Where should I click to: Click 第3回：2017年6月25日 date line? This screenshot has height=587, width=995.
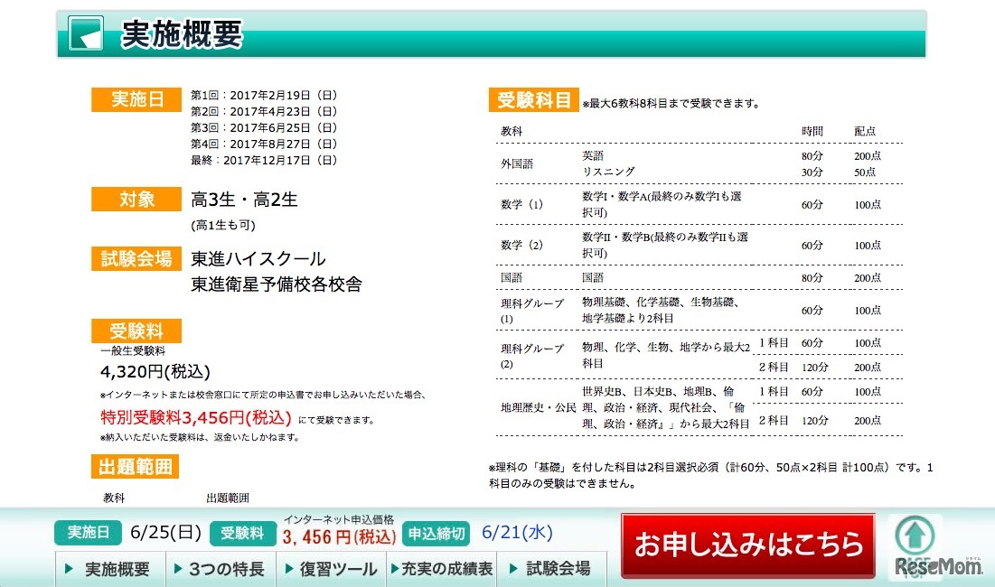point(264,127)
